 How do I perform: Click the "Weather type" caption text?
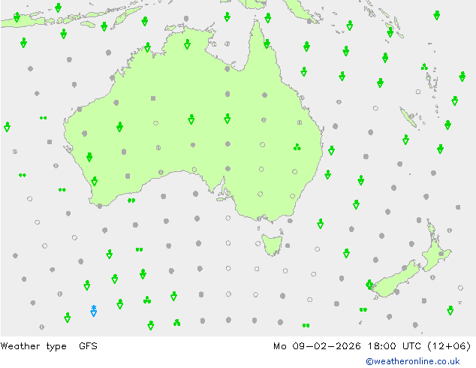click(x=34, y=345)
